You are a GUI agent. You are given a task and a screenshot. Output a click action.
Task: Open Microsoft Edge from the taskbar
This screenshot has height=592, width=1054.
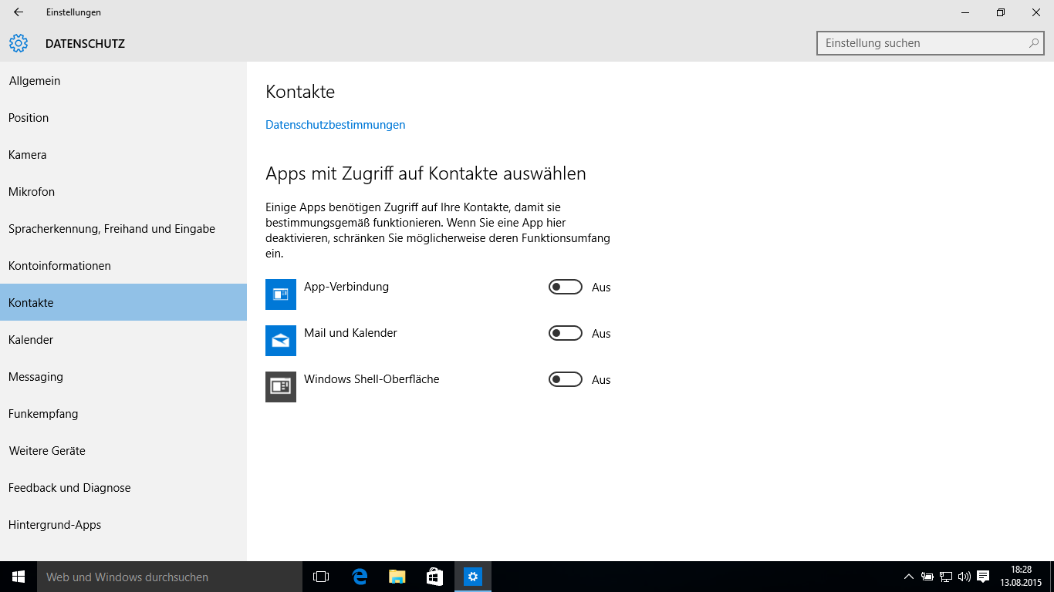coord(360,577)
